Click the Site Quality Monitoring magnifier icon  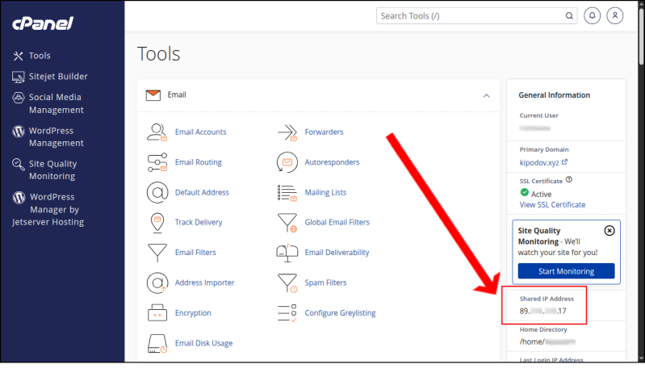[x=18, y=164]
